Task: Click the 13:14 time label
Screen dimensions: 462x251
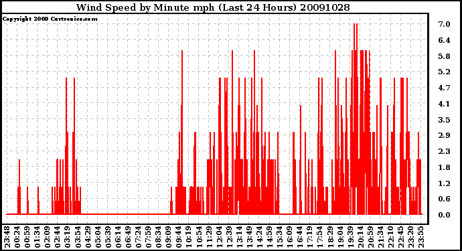Action: (239, 237)
